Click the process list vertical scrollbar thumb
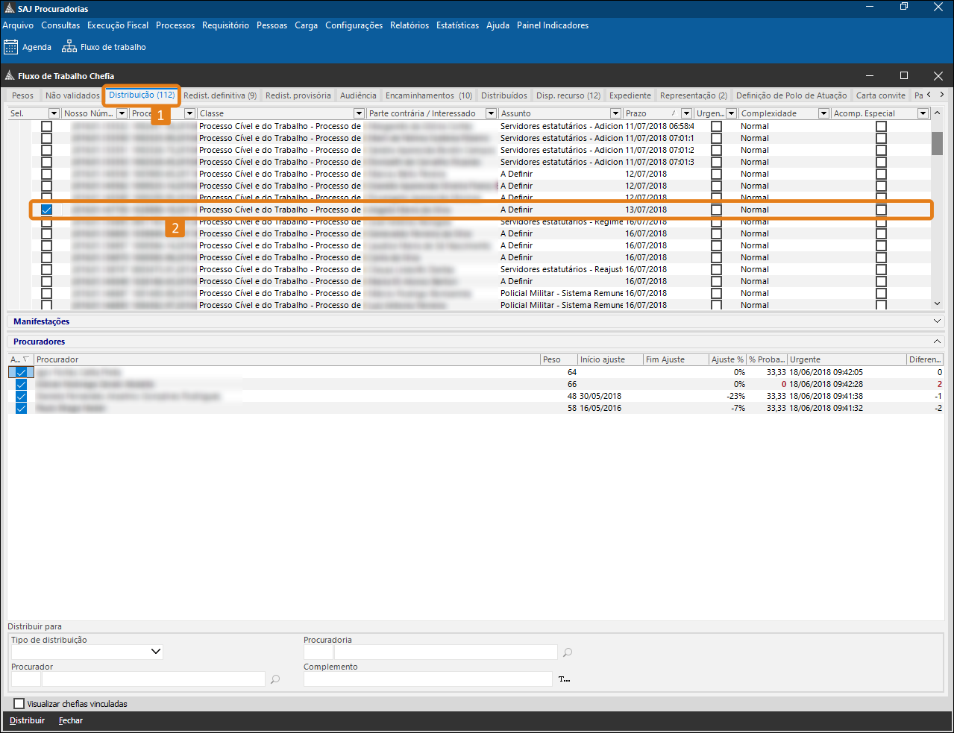 click(937, 142)
